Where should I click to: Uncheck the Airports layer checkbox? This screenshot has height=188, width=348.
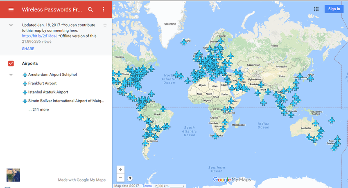11,64
